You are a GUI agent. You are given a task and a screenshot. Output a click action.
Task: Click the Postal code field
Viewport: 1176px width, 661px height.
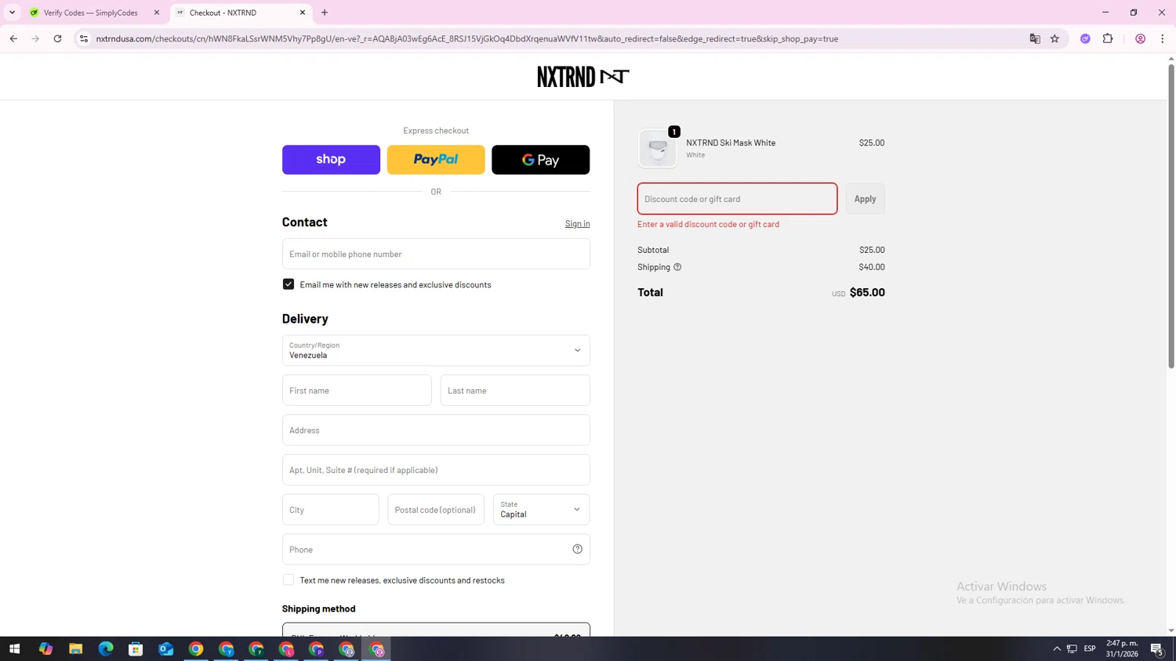click(x=436, y=510)
